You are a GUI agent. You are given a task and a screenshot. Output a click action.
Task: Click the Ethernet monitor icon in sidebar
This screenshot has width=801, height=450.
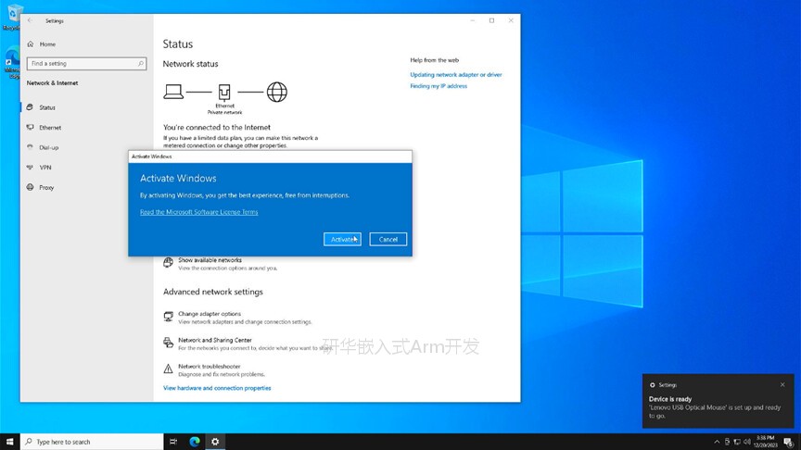(x=31, y=127)
